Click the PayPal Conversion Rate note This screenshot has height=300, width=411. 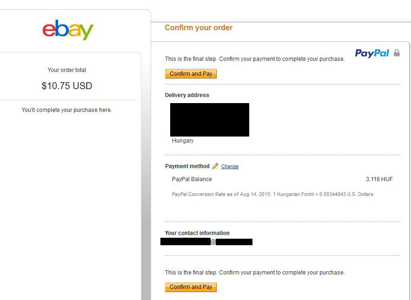click(272, 194)
